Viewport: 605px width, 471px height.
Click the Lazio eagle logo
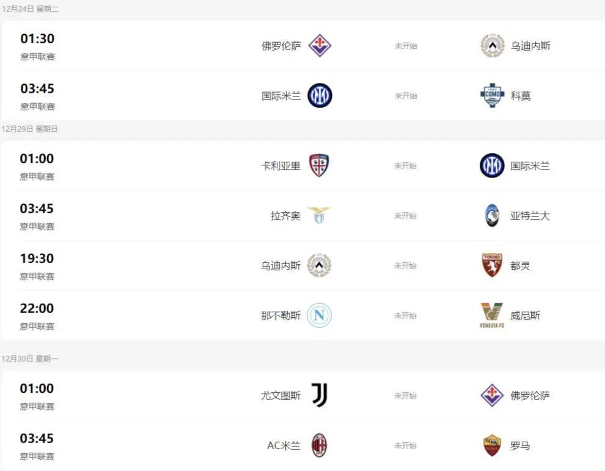pyautogui.click(x=319, y=215)
